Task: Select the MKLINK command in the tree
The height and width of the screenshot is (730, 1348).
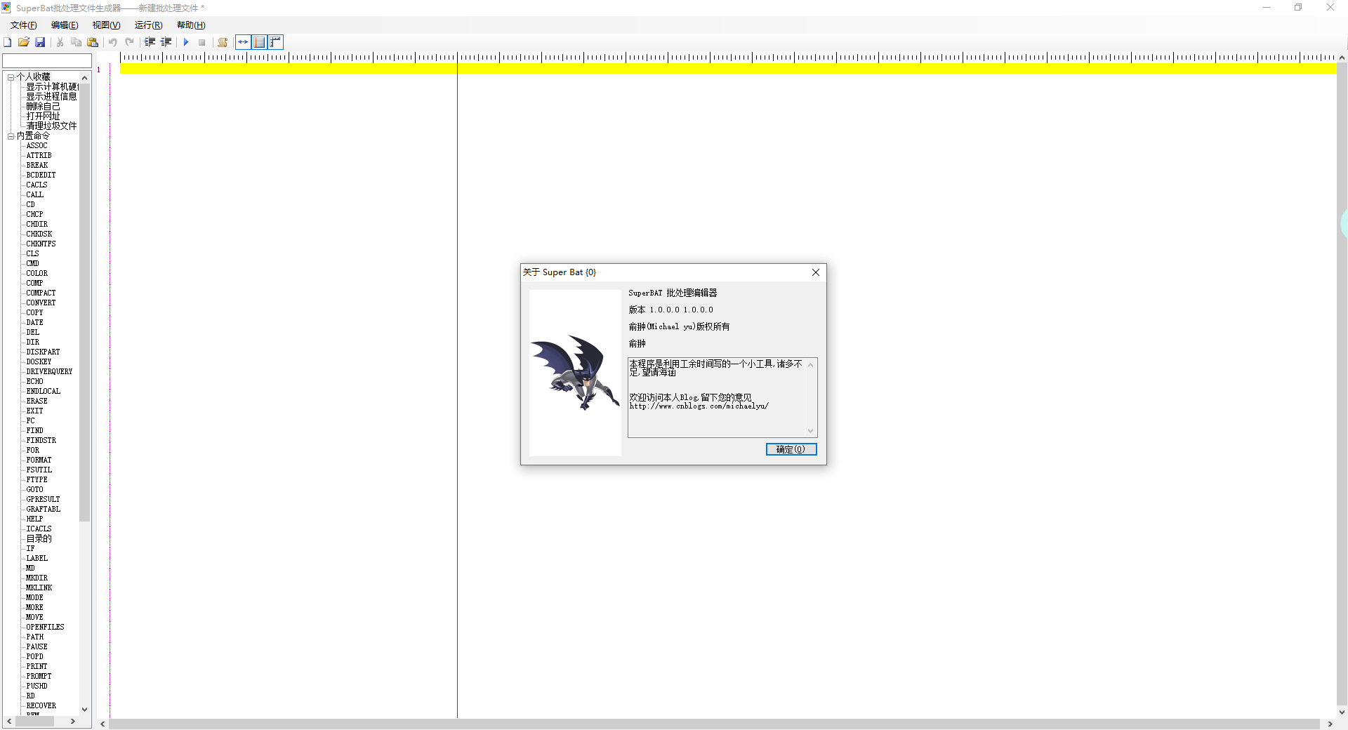Action: point(39,588)
